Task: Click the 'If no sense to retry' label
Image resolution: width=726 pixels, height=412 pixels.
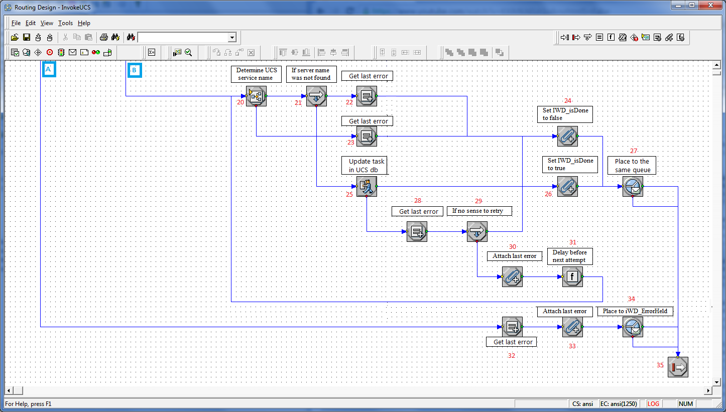Action: click(x=479, y=211)
